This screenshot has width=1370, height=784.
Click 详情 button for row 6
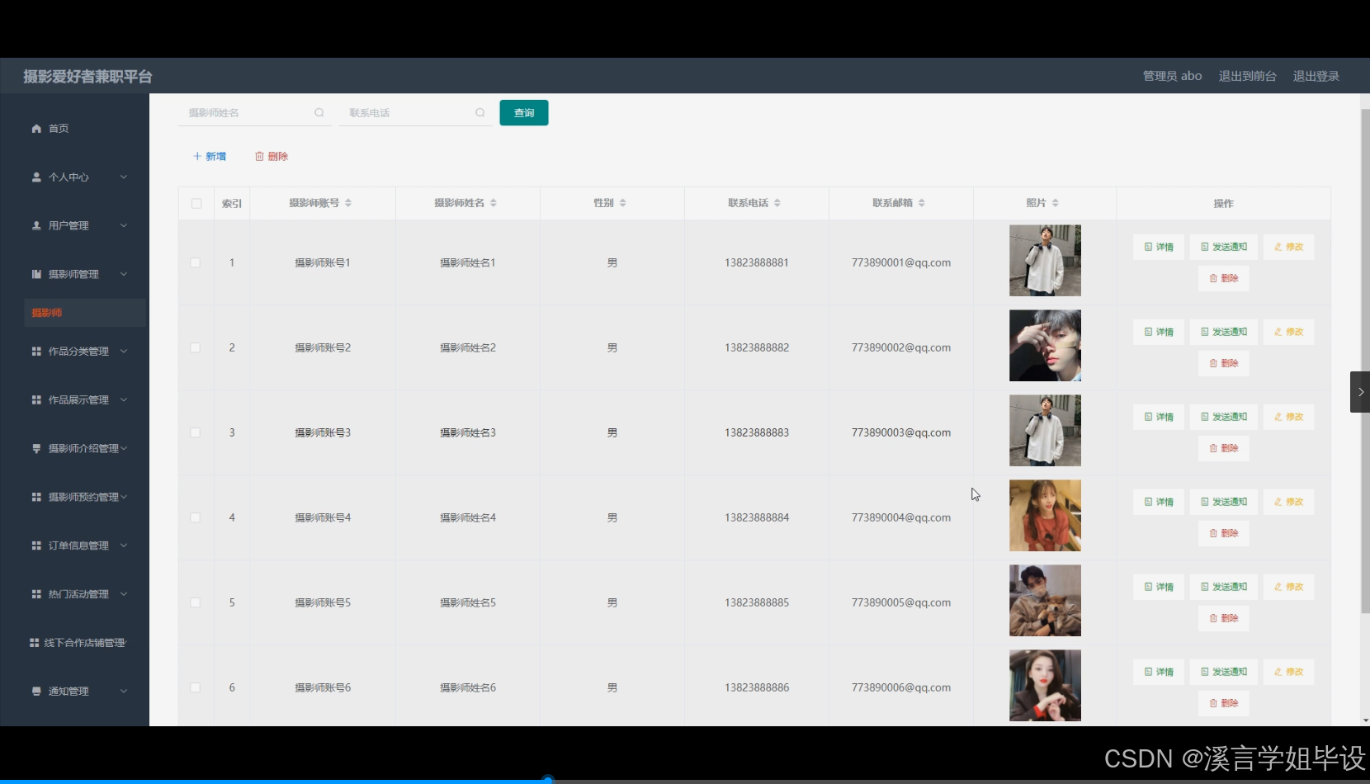(x=1159, y=672)
